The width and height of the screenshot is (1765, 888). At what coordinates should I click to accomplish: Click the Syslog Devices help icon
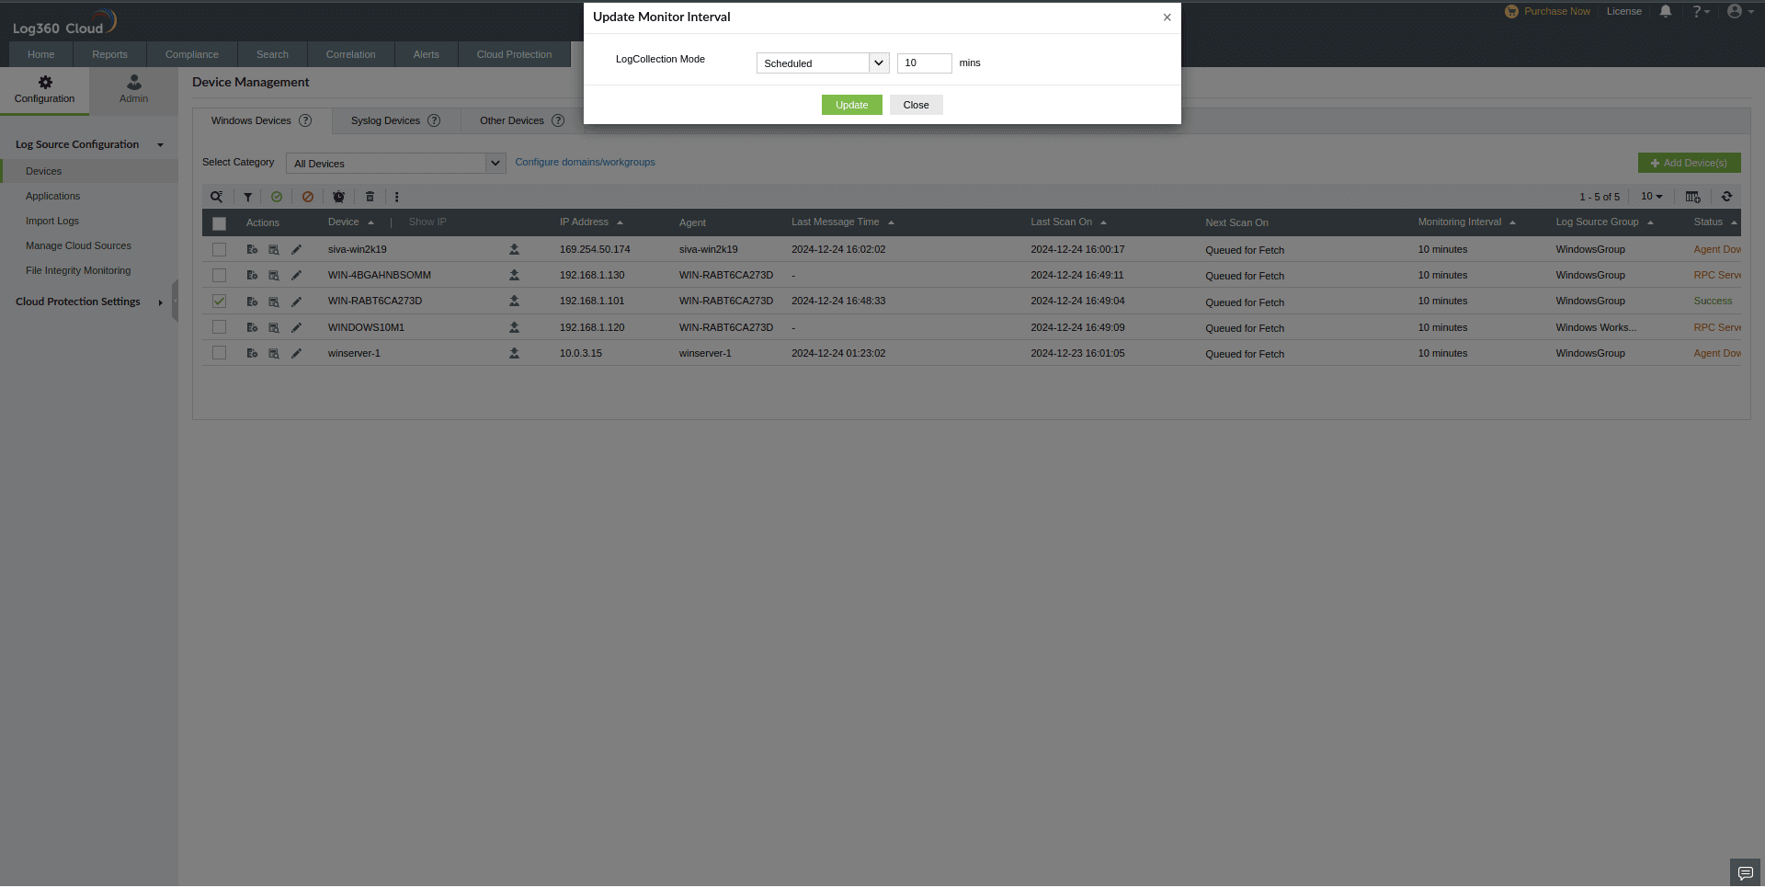pos(434,120)
